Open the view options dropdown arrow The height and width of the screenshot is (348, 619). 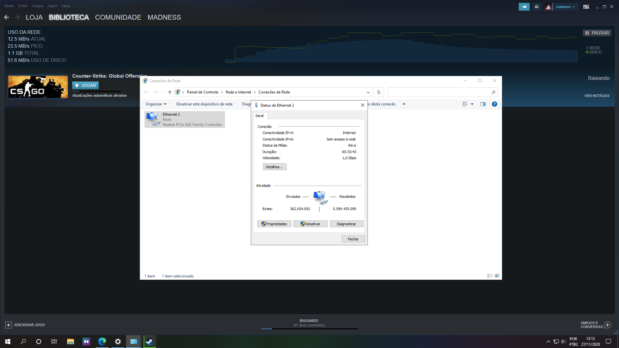click(x=472, y=104)
